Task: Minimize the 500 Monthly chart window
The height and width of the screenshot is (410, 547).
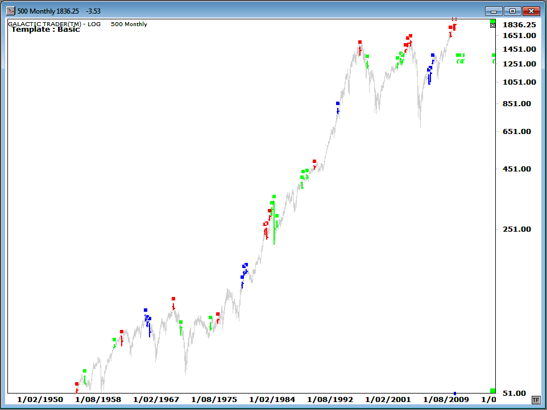Action: coord(494,11)
